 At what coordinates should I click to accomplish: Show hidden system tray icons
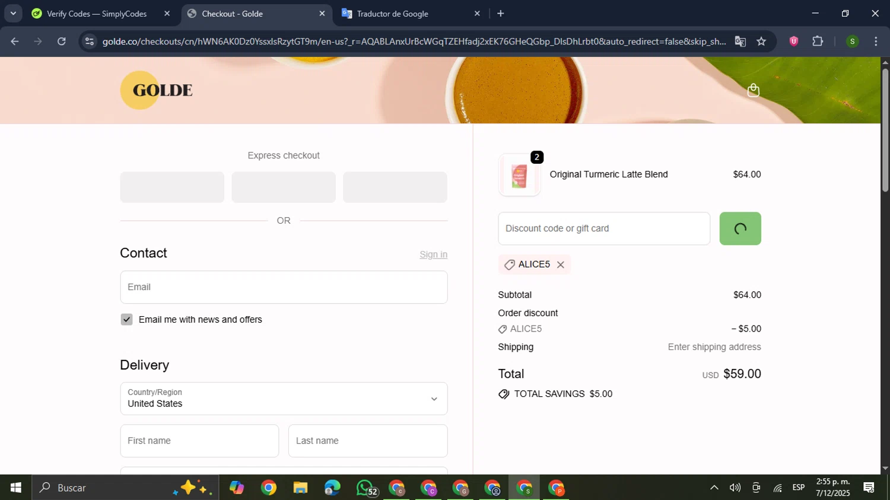(x=714, y=488)
